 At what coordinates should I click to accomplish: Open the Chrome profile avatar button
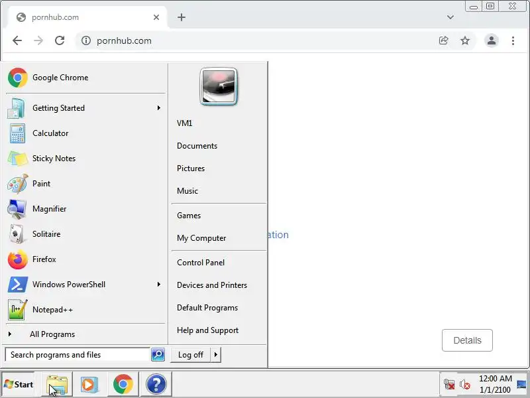(492, 40)
